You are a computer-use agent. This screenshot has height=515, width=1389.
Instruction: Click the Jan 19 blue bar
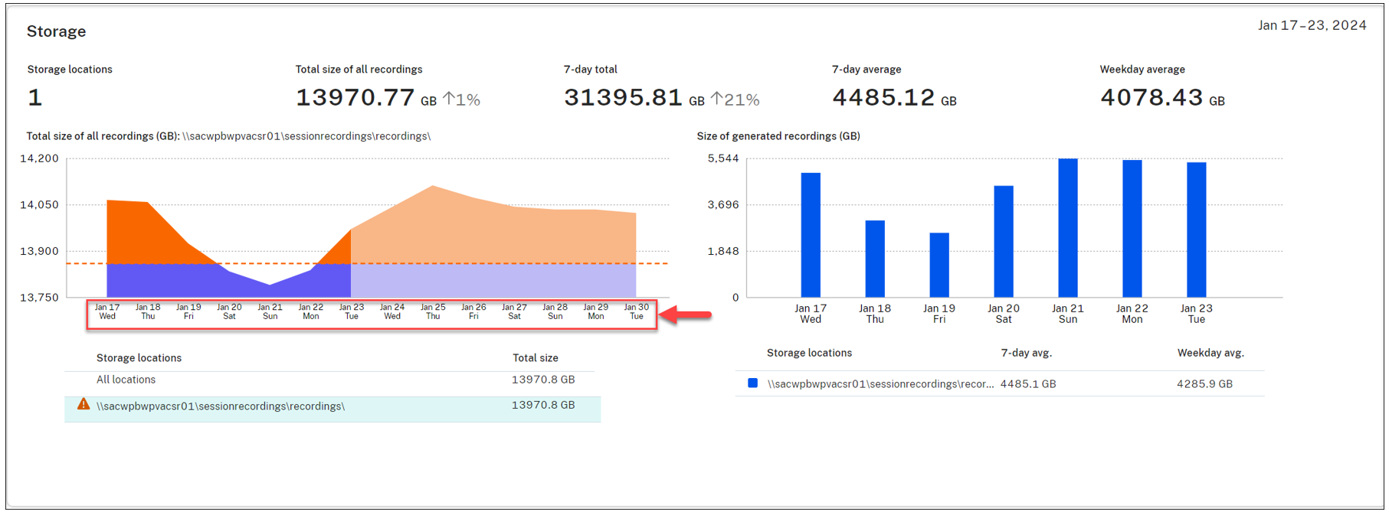939,265
